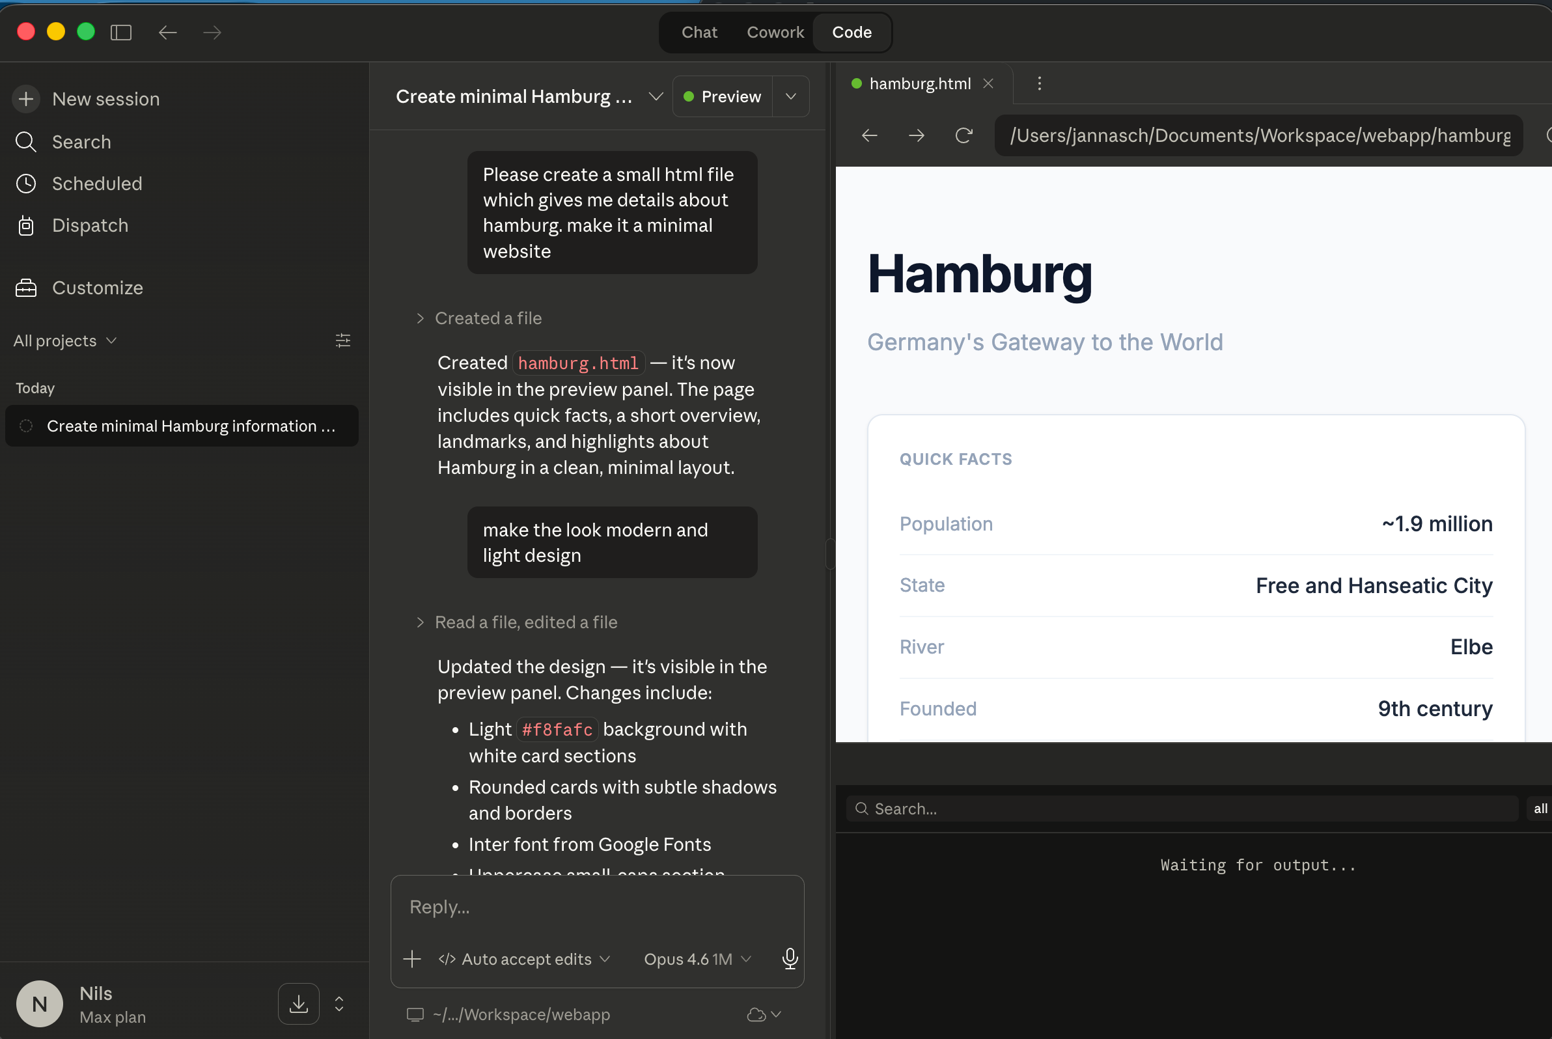Click the preview URL address bar
Viewport: 1552px width, 1039px height.
[x=1258, y=135]
